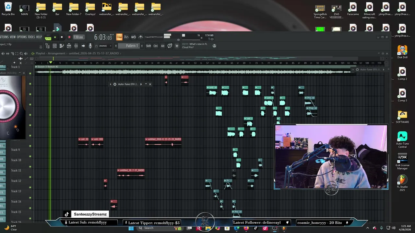The image size is (415, 233).
Task: Open FL Studio 2025 desktop shortcut
Action: (x=402, y=183)
